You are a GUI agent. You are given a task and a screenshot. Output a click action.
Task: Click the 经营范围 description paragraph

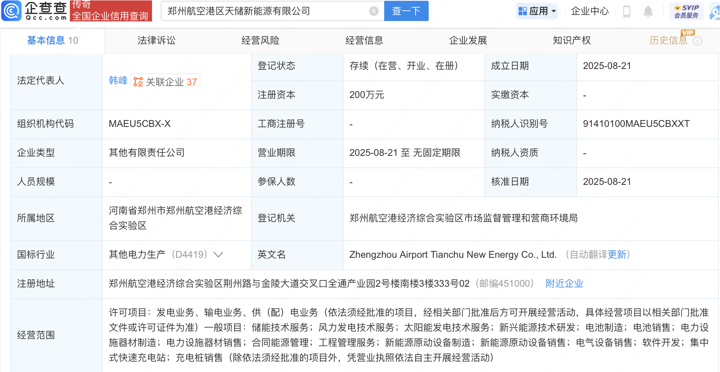tap(409, 335)
